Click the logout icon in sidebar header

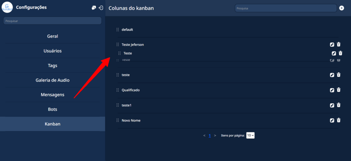pyautogui.click(x=101, y=8)
